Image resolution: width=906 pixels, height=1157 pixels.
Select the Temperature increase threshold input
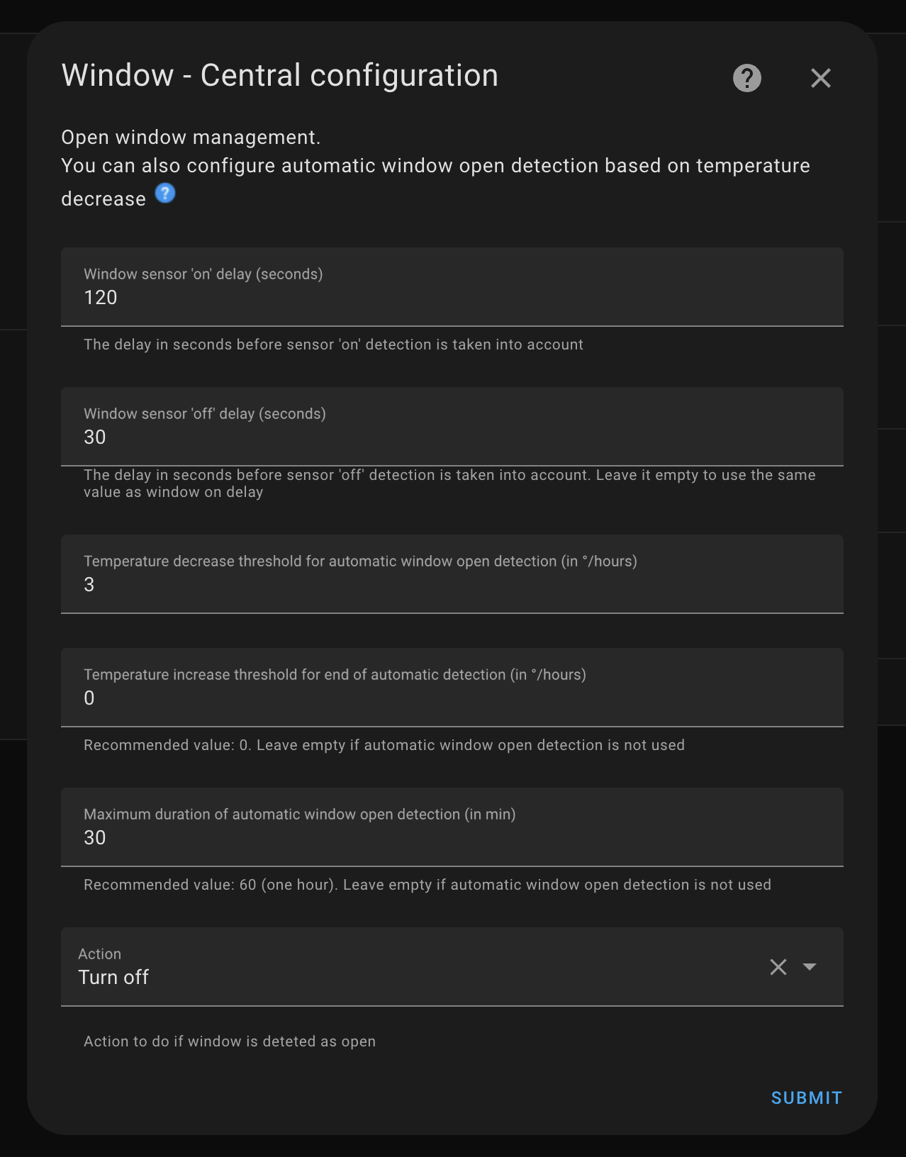pyautogui.click(x=452, y=688)
